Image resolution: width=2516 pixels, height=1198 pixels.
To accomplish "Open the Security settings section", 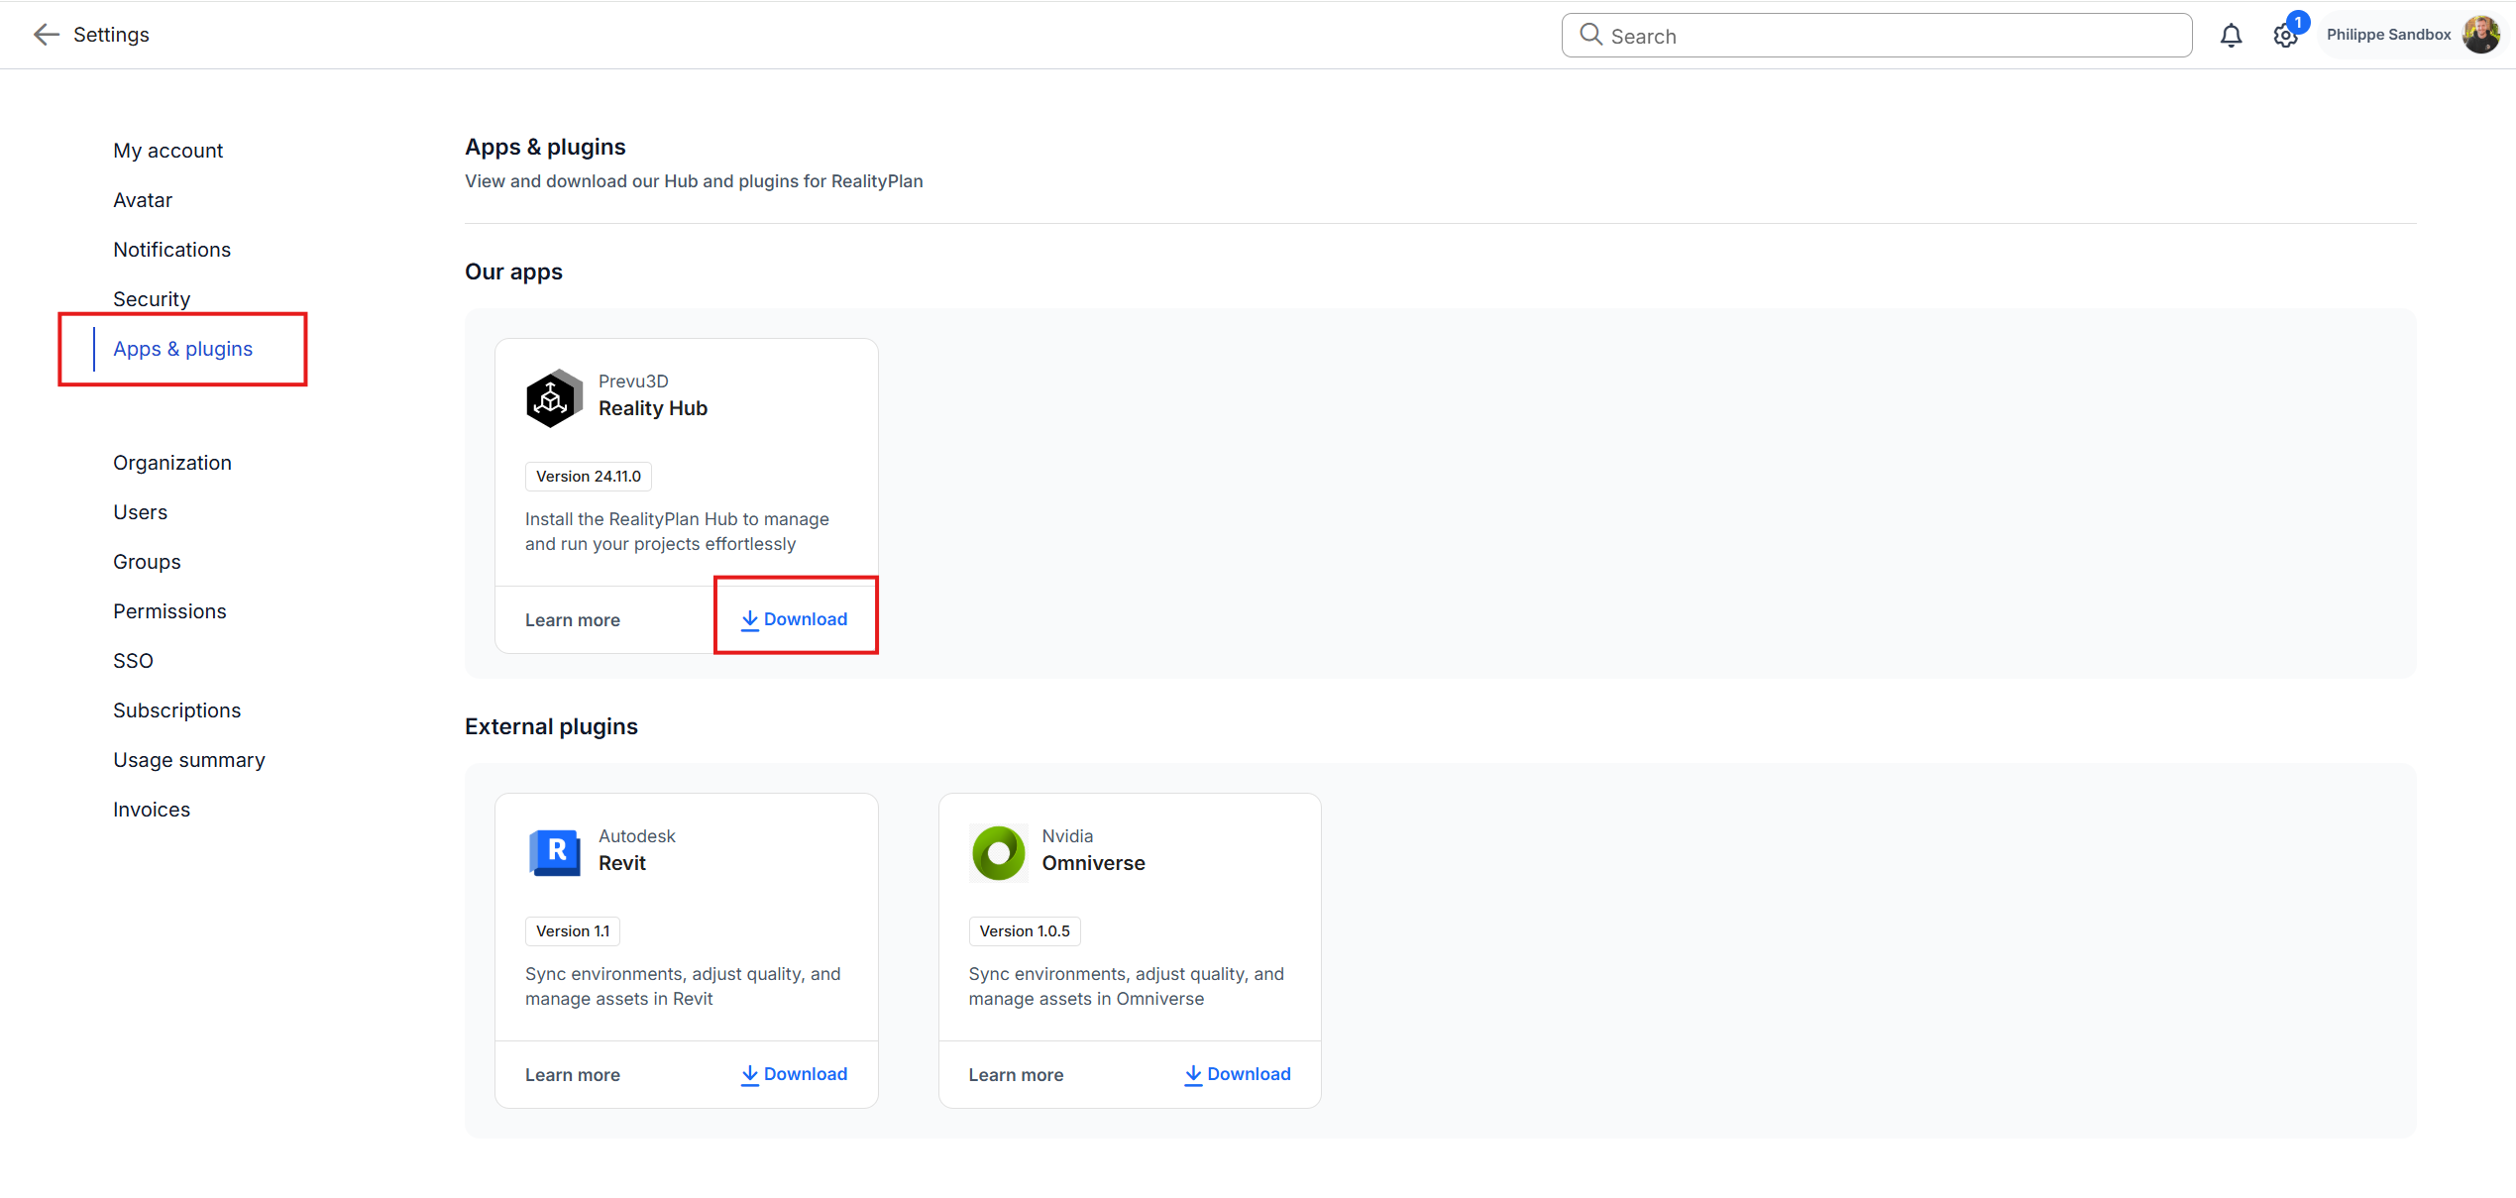I will (x=152, y=299).
